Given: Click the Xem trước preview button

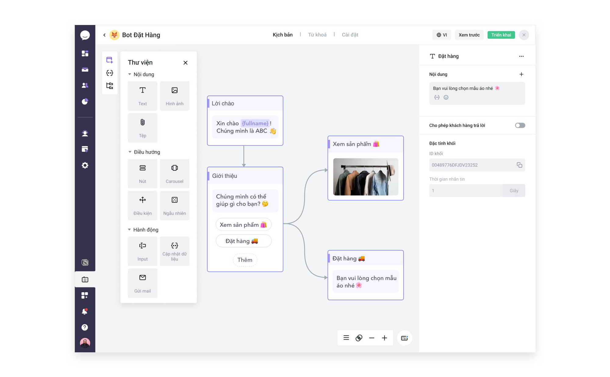Looking at the screenshot, I should click(x=469, y=35).
